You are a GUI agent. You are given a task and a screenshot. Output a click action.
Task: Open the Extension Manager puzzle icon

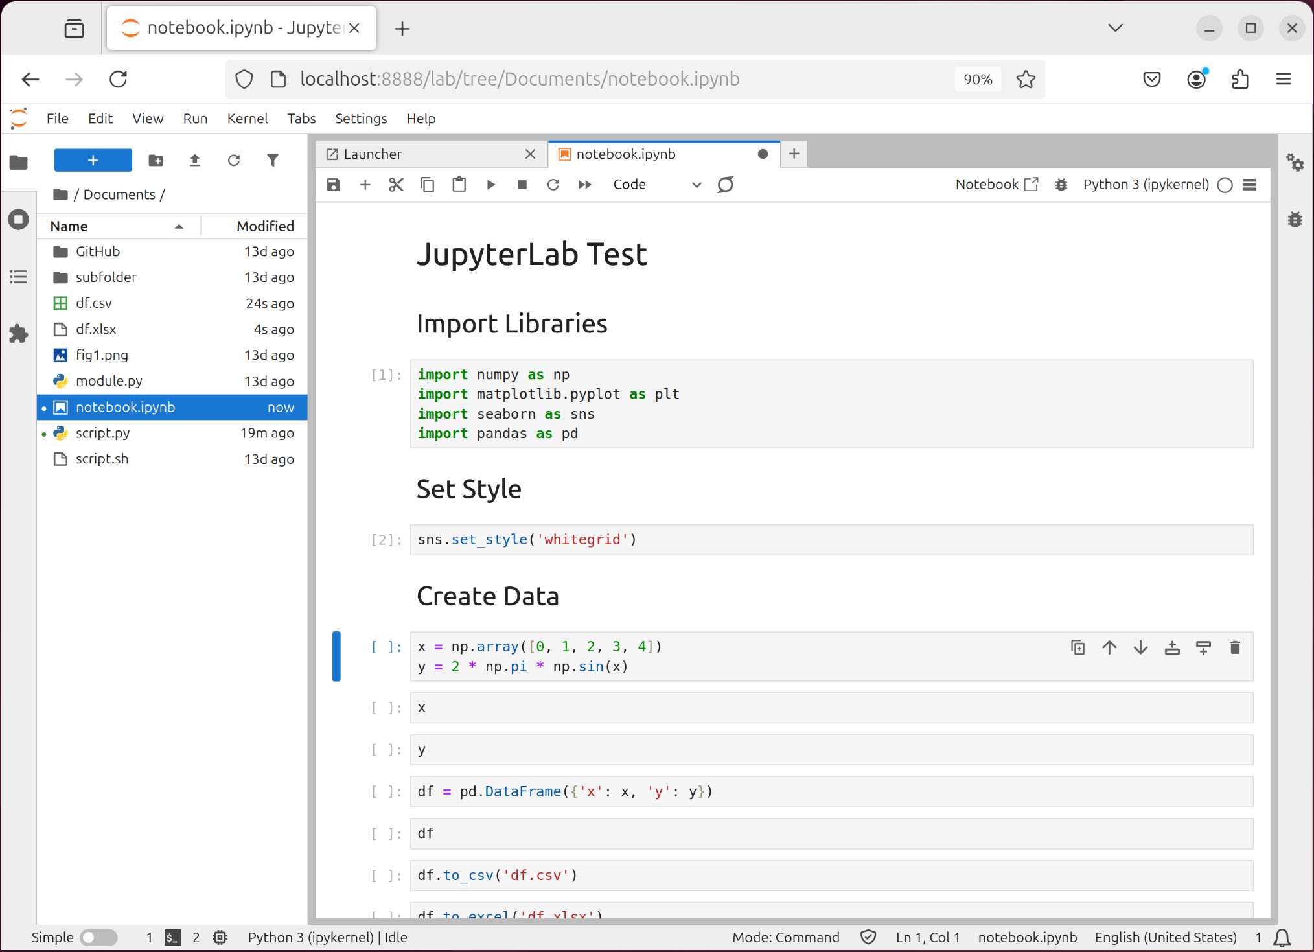click(x=19, y=334)
